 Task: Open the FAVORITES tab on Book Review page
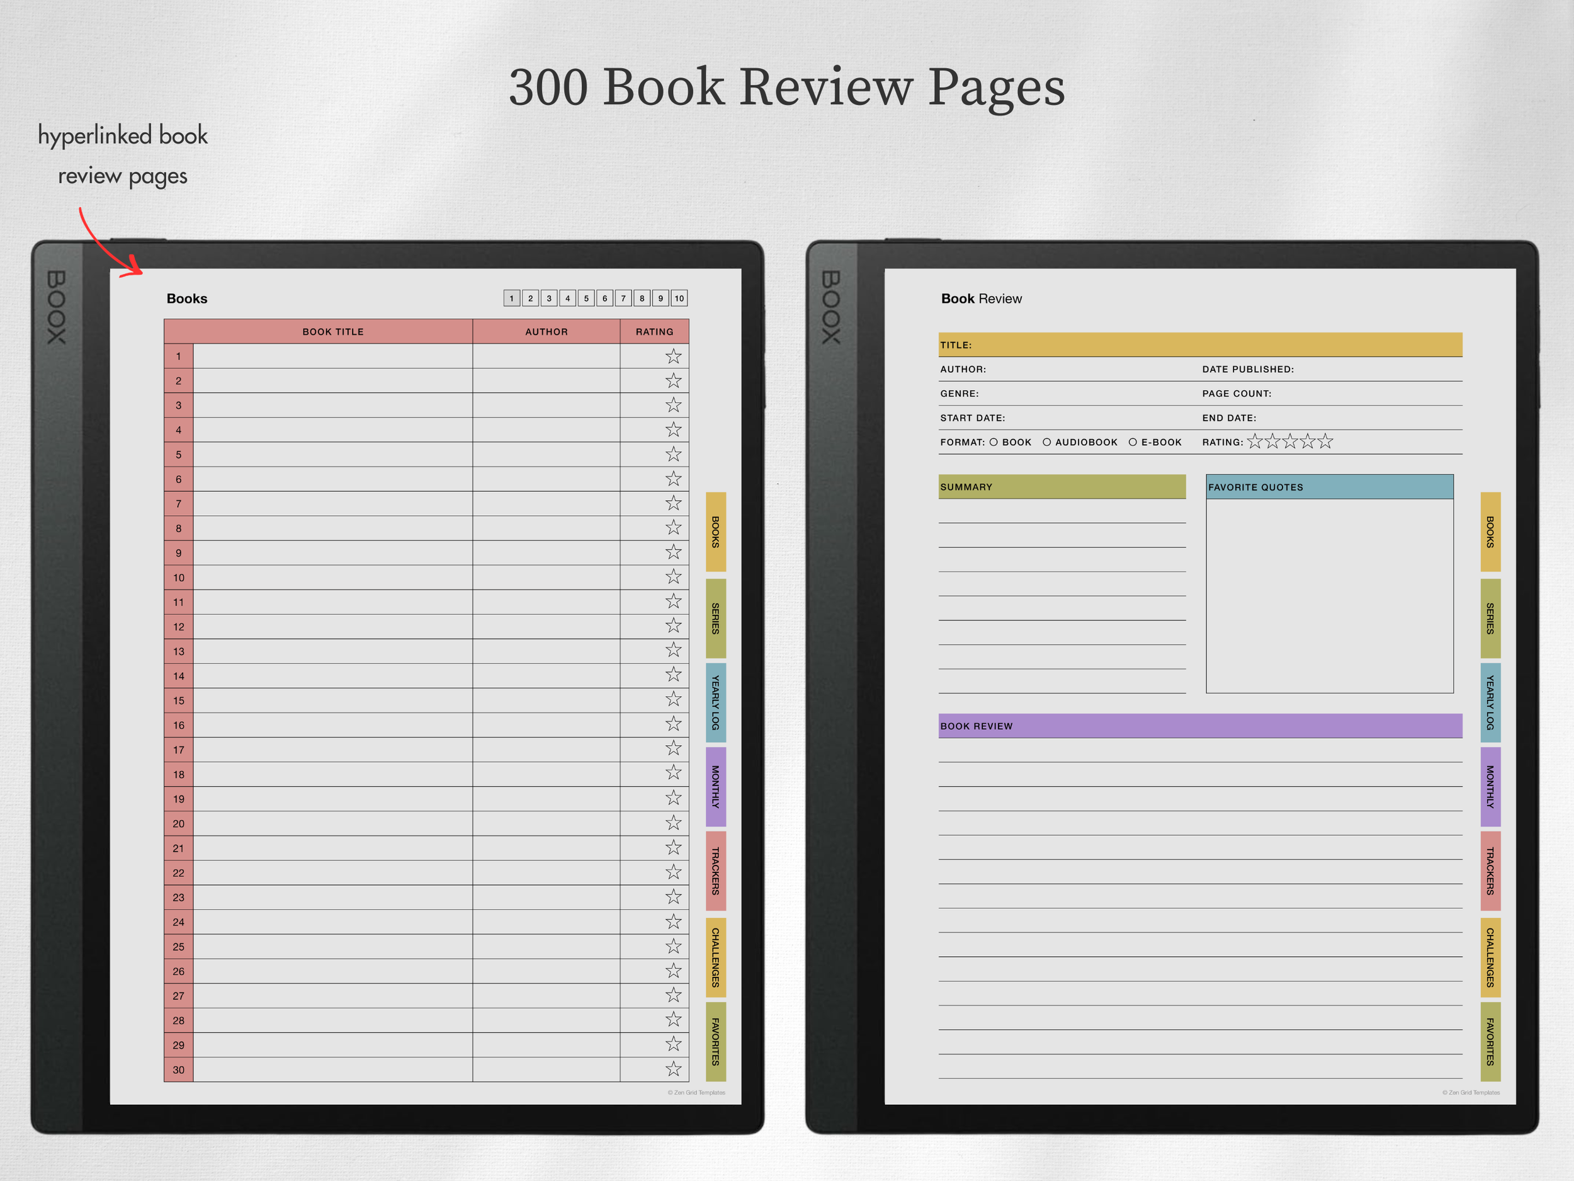(x=1491, y=1041)
